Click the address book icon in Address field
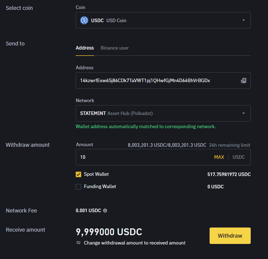The width and height of the screenshot is (268, 259). 244,80
